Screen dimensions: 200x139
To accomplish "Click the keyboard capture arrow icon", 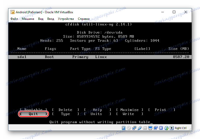I will click(172, 128).
